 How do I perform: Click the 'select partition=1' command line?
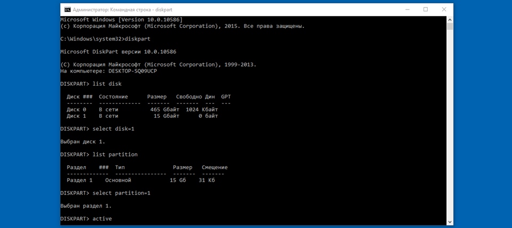tap(121, 193)
